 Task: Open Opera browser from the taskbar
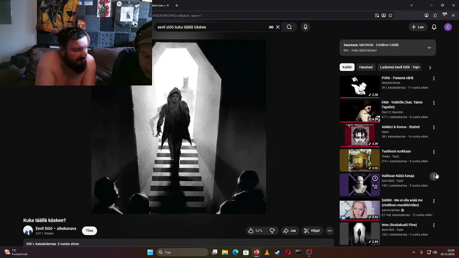pos(288,252)
